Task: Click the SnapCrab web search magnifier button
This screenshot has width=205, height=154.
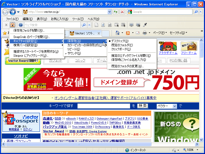Action: click(x=84, y=25)
